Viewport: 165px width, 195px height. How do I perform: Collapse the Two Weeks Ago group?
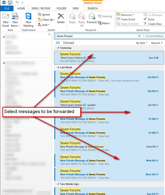coord(58,184)
